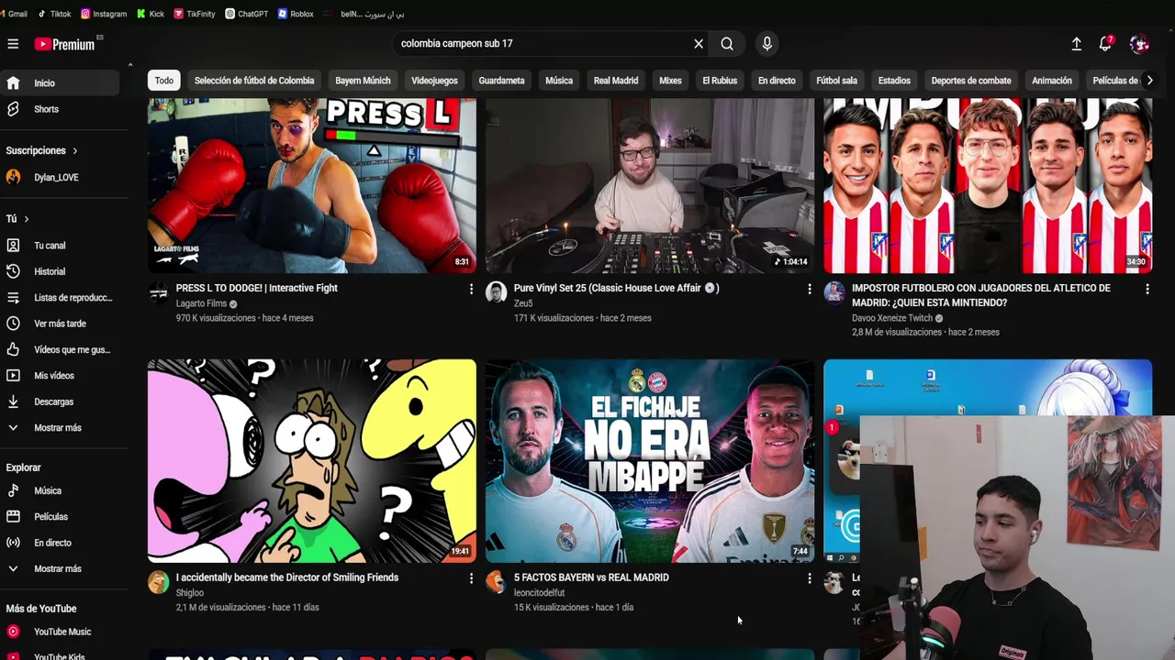Open Smiling Friends cartoon thumbnail
Viewport: 1175px width, 660px height.
(312, 461)
